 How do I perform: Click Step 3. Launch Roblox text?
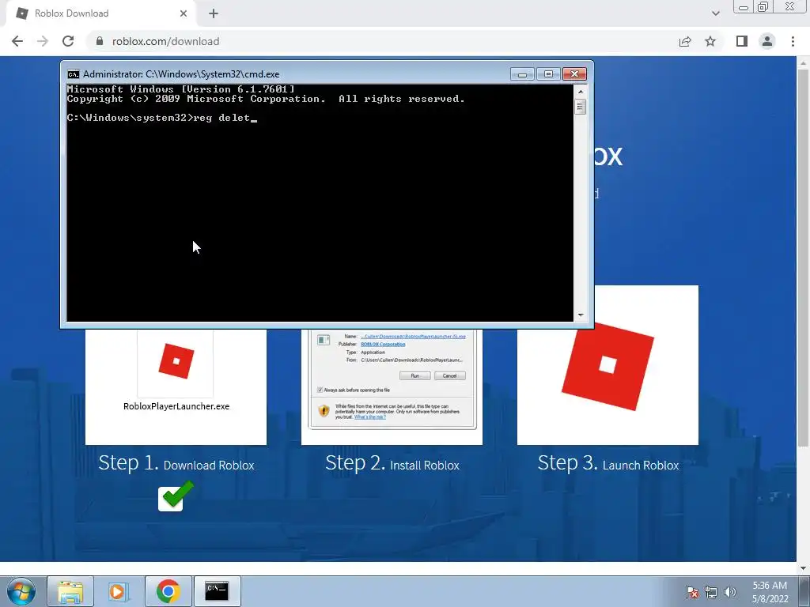(608, 463)
